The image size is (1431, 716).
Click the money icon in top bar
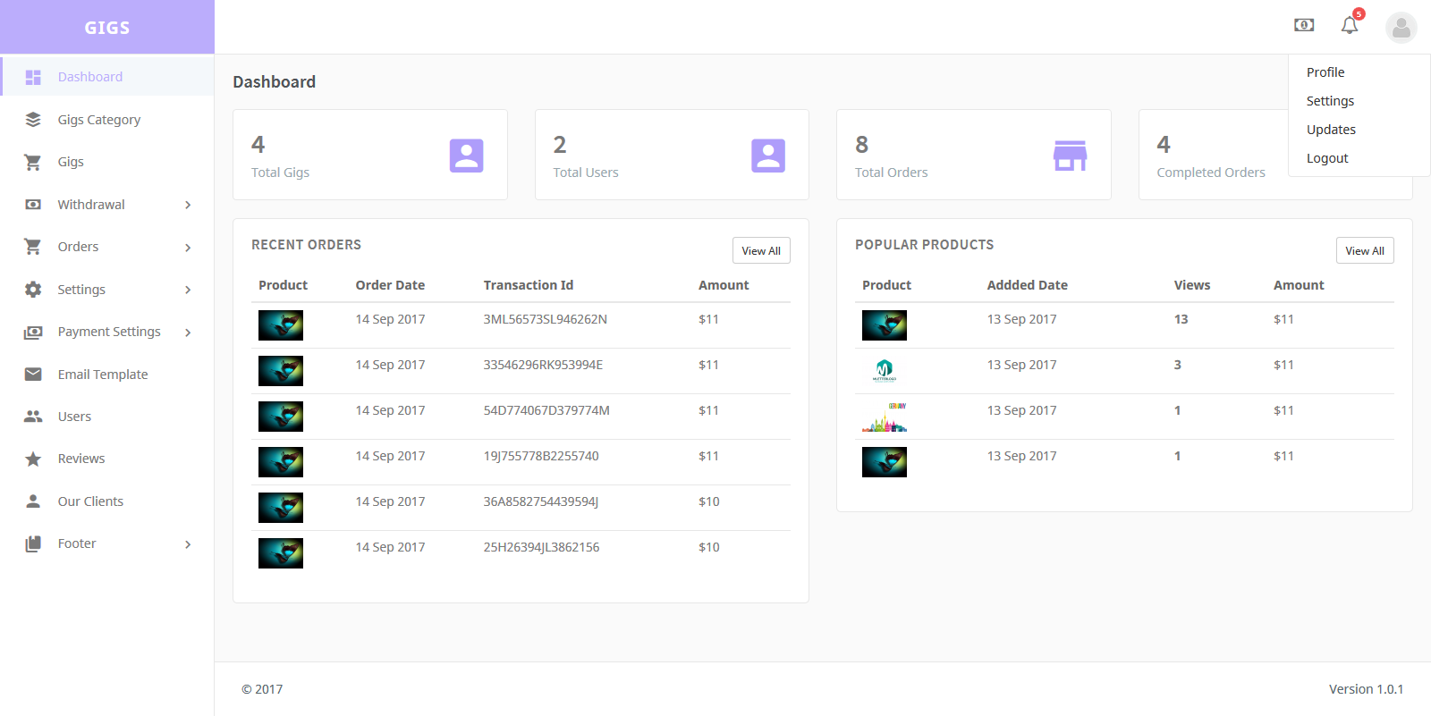point(1304,25)
